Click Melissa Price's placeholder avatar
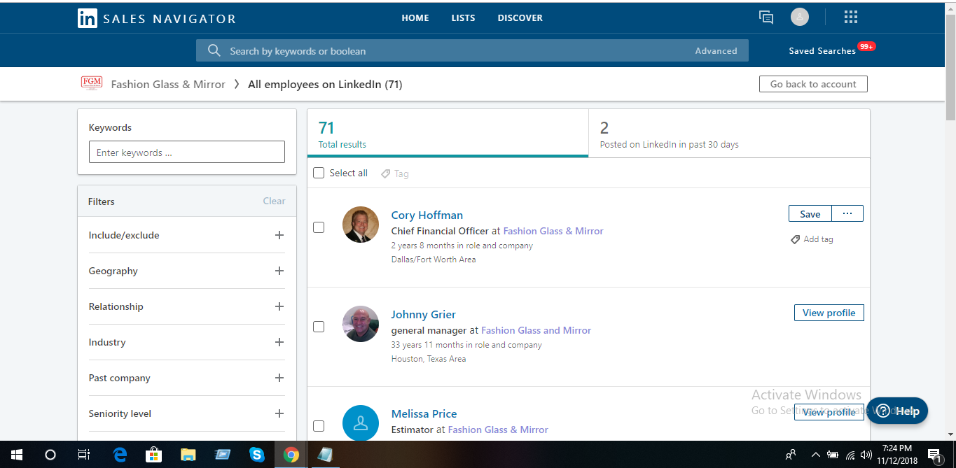The height and width of the screenshot is (468, 956). (x=361, y=423)
